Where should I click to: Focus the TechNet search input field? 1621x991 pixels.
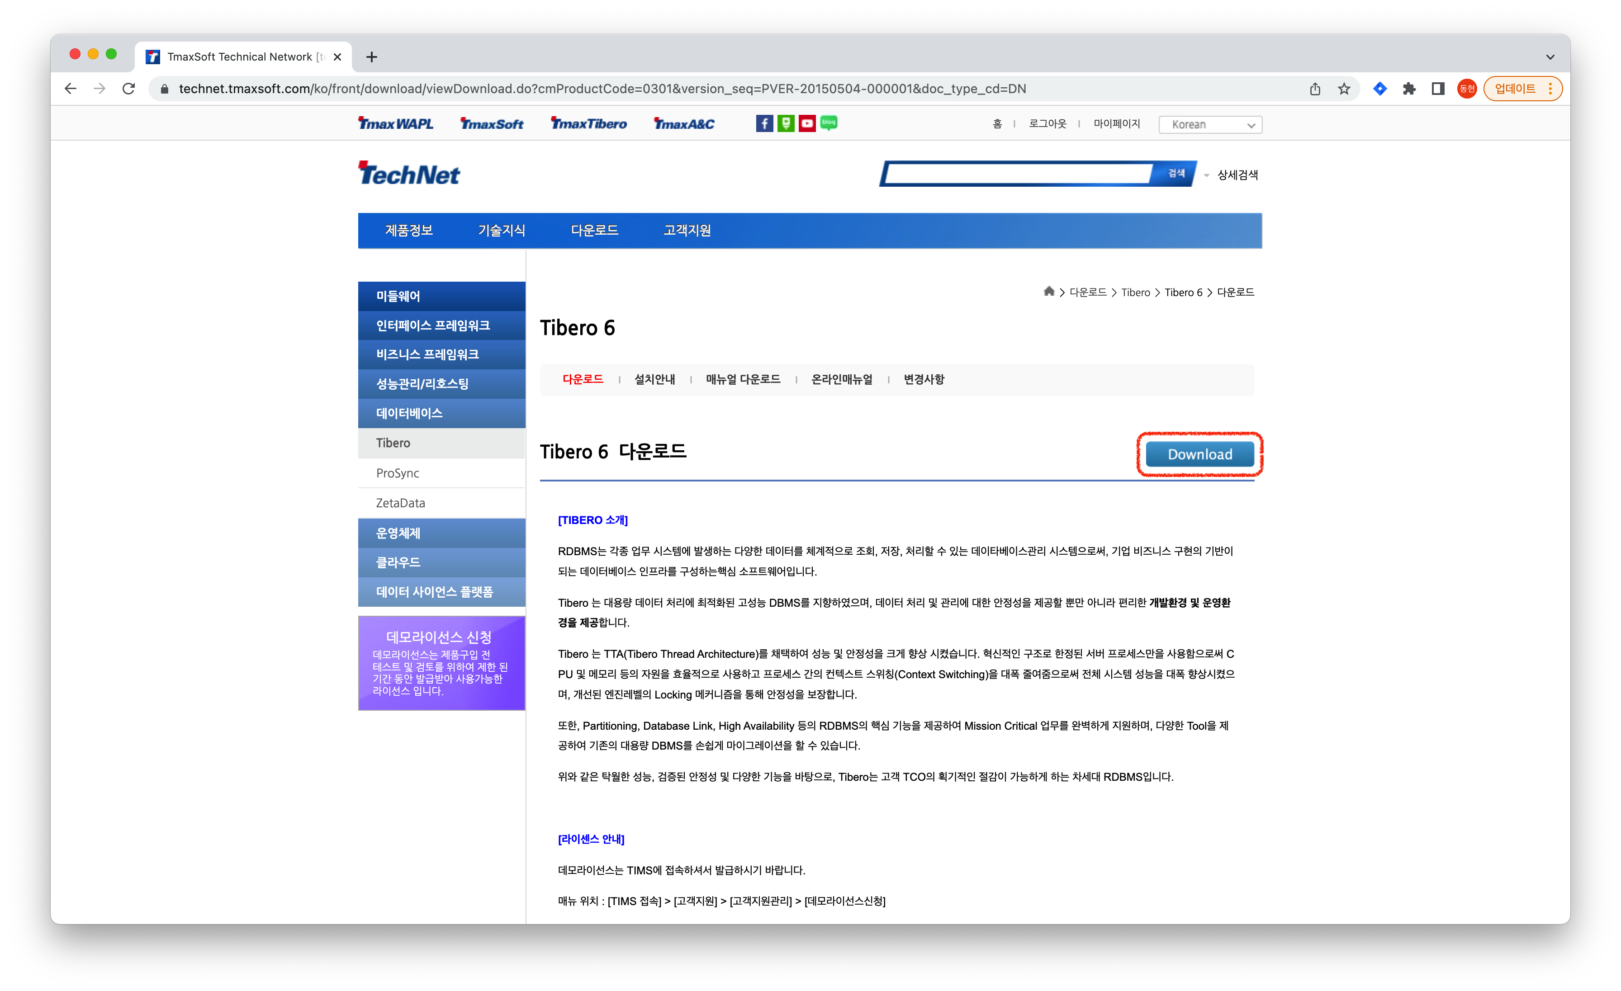1019,174
